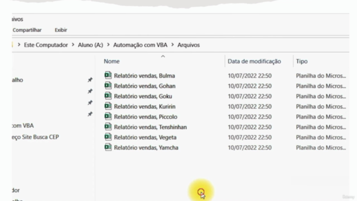Screen dimensions: 357x201
Task: Expand the chevron before Este Computador
Action: point(19,45)
